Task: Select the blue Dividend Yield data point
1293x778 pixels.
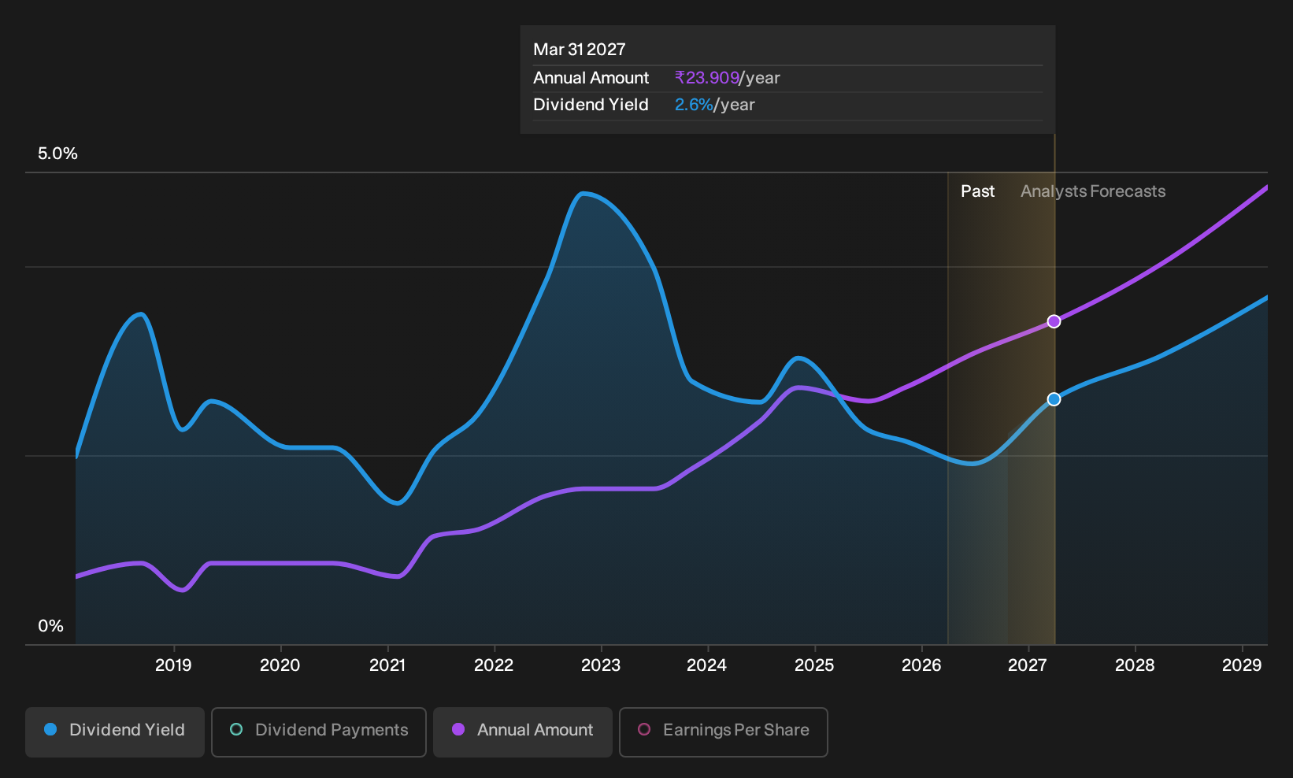Action: tap(1054, 399)
